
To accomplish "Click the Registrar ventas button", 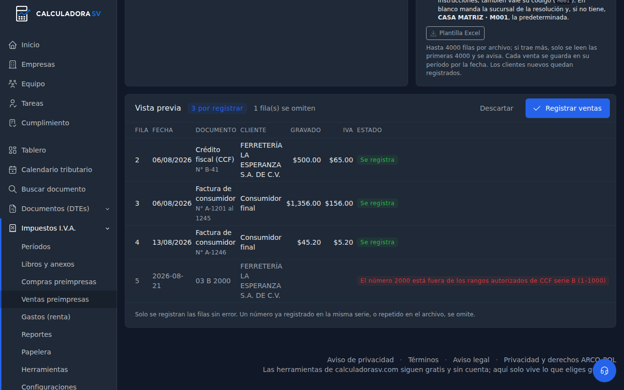I will pos(567,108).
